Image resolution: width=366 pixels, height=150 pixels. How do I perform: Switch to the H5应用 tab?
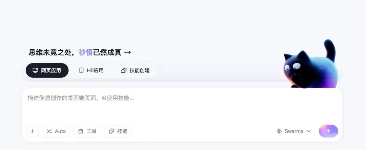coord(91,70)
